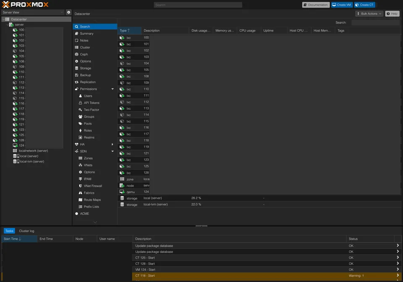
Task: Collapse the Permissions menu section
Action: 113,89
